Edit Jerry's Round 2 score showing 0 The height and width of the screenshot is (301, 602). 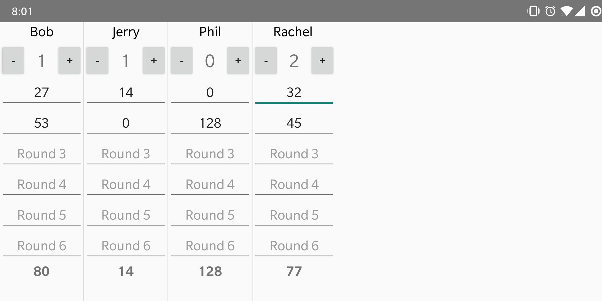pyautogui.click(x=126, y=123)
